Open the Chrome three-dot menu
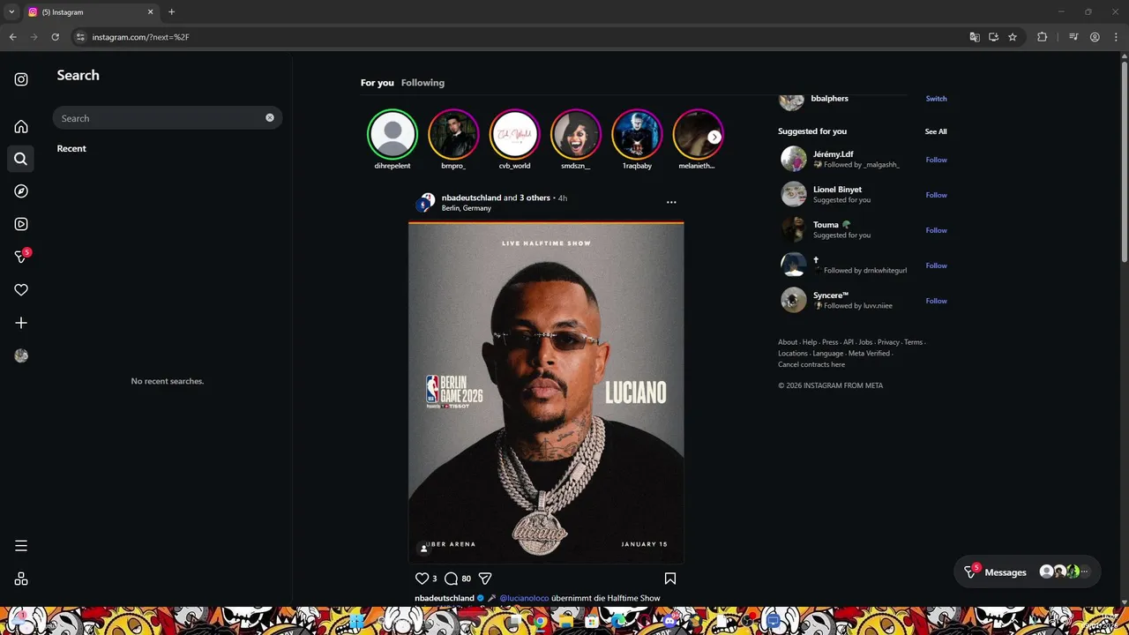The image size is (1129, 635). pos(1116,37)
